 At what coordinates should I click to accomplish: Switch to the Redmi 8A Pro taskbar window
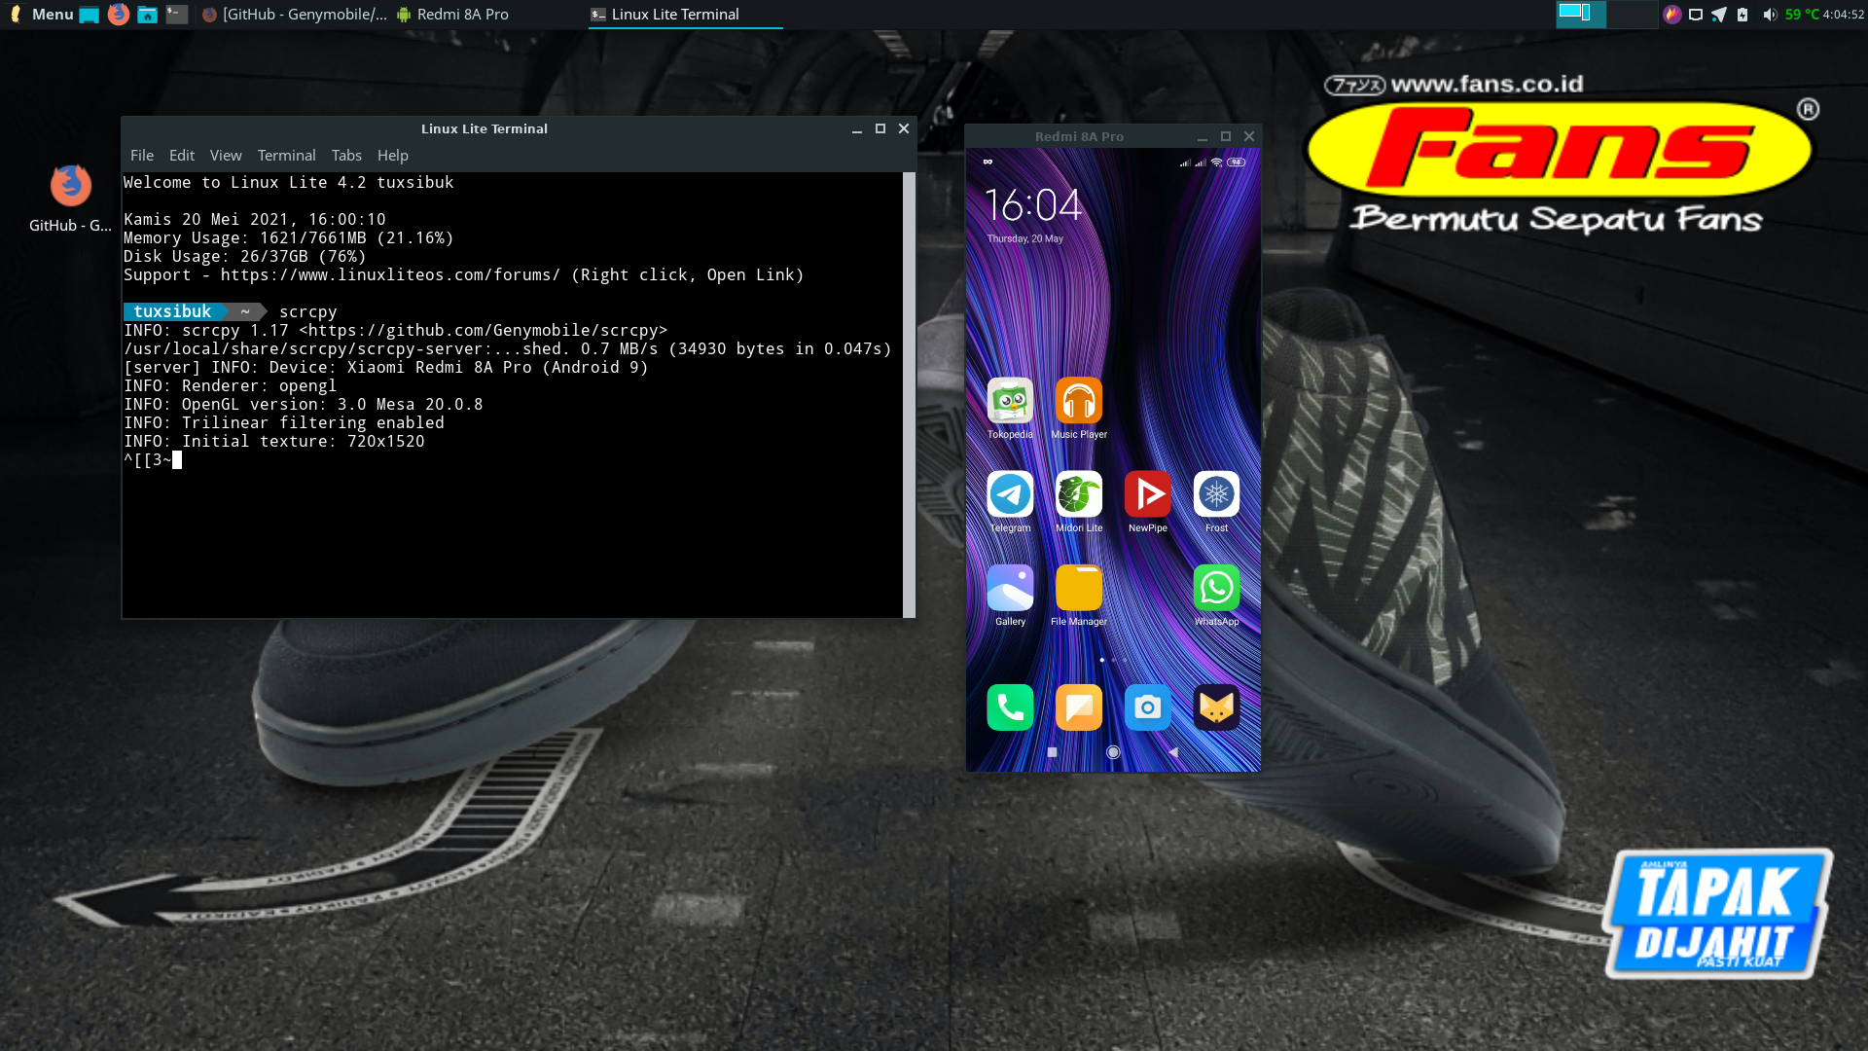tap(453, 15)
